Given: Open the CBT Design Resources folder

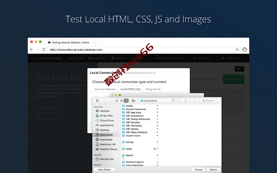Looking at the screenshot, I should click(136, 119).
